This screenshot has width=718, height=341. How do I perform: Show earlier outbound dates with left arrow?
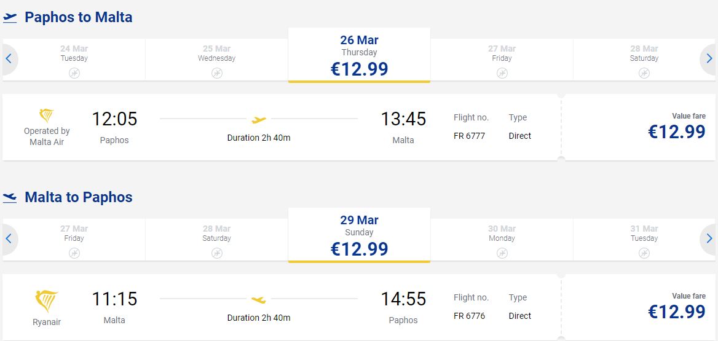click(9, 59)
